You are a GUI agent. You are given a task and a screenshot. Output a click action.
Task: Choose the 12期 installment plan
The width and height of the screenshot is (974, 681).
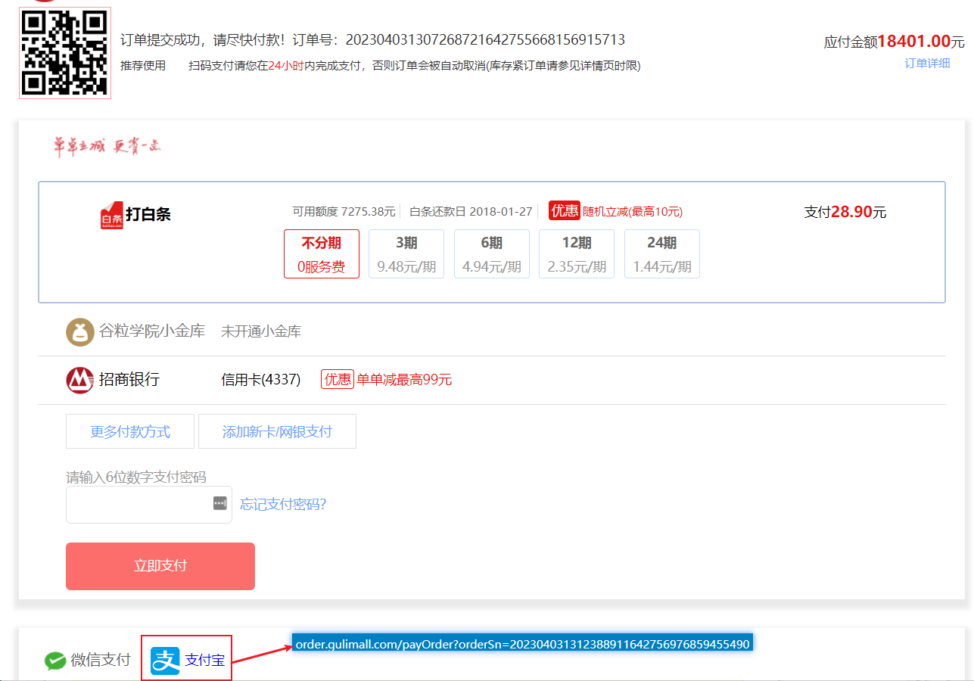pos(576,254)
